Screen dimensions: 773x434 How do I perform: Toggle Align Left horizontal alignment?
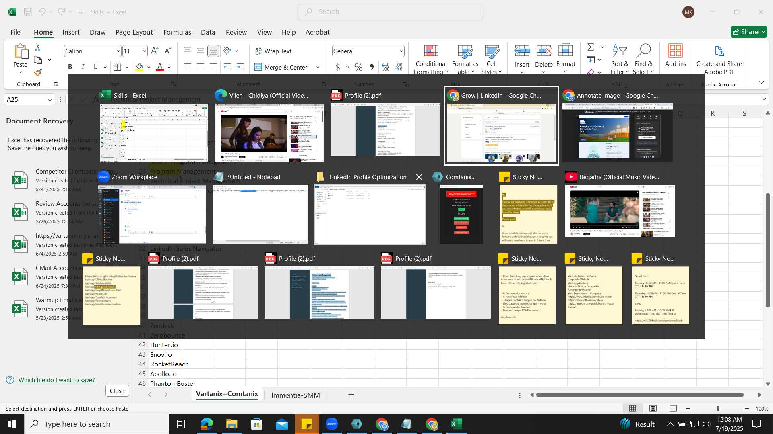click(187, 67)
